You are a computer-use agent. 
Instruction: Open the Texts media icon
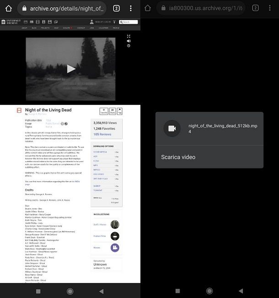[32, 22]
